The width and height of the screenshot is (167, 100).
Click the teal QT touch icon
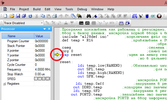[153, 16]
